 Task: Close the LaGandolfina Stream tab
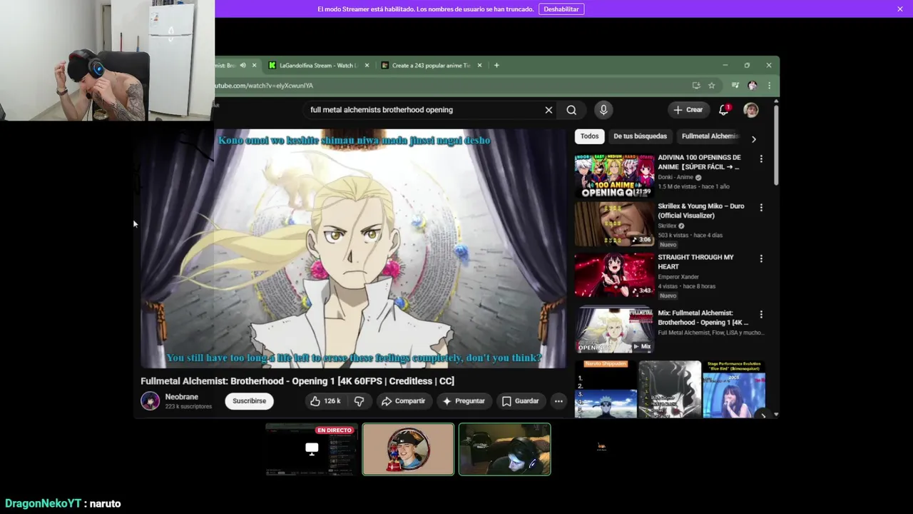367,65
